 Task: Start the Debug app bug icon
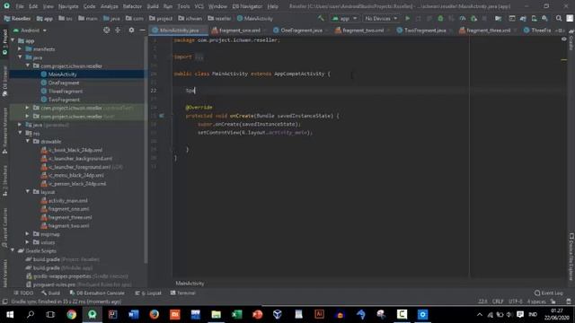[440, 18]
